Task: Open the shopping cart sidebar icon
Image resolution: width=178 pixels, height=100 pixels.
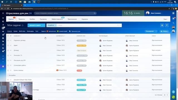Action: click(3, 41)
